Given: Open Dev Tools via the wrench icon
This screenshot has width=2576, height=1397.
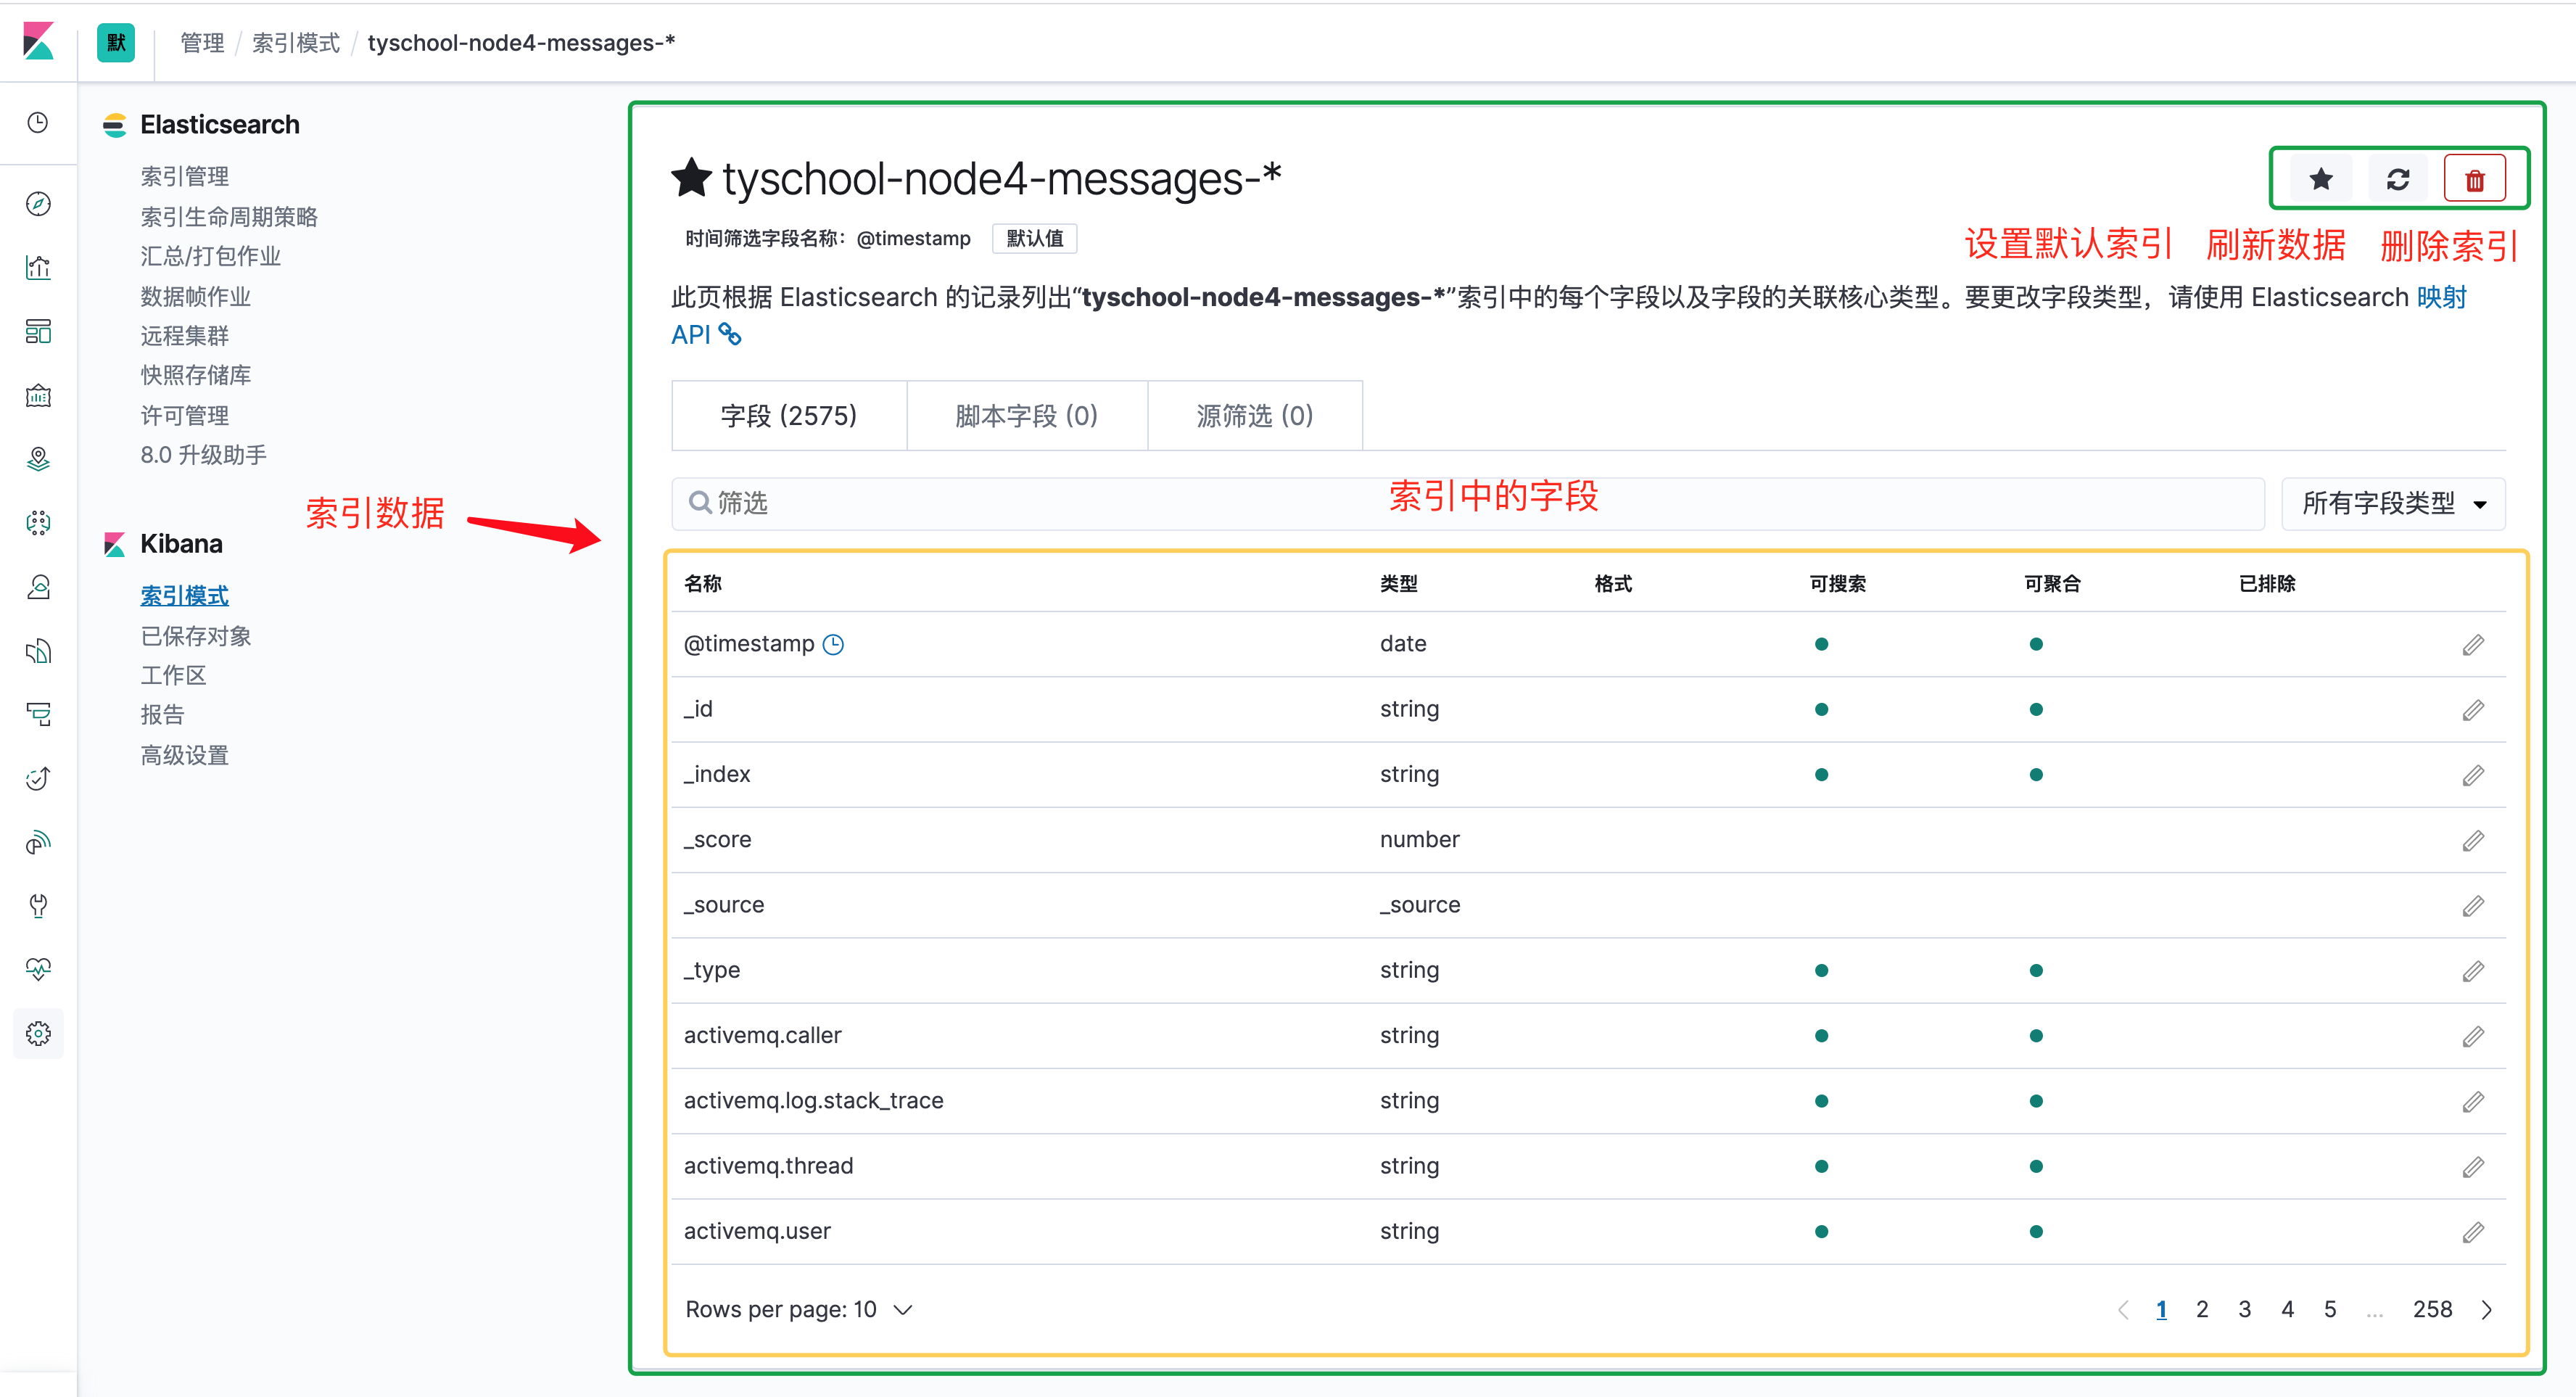Looking at the screenshot, I should (x=38, y=906).
